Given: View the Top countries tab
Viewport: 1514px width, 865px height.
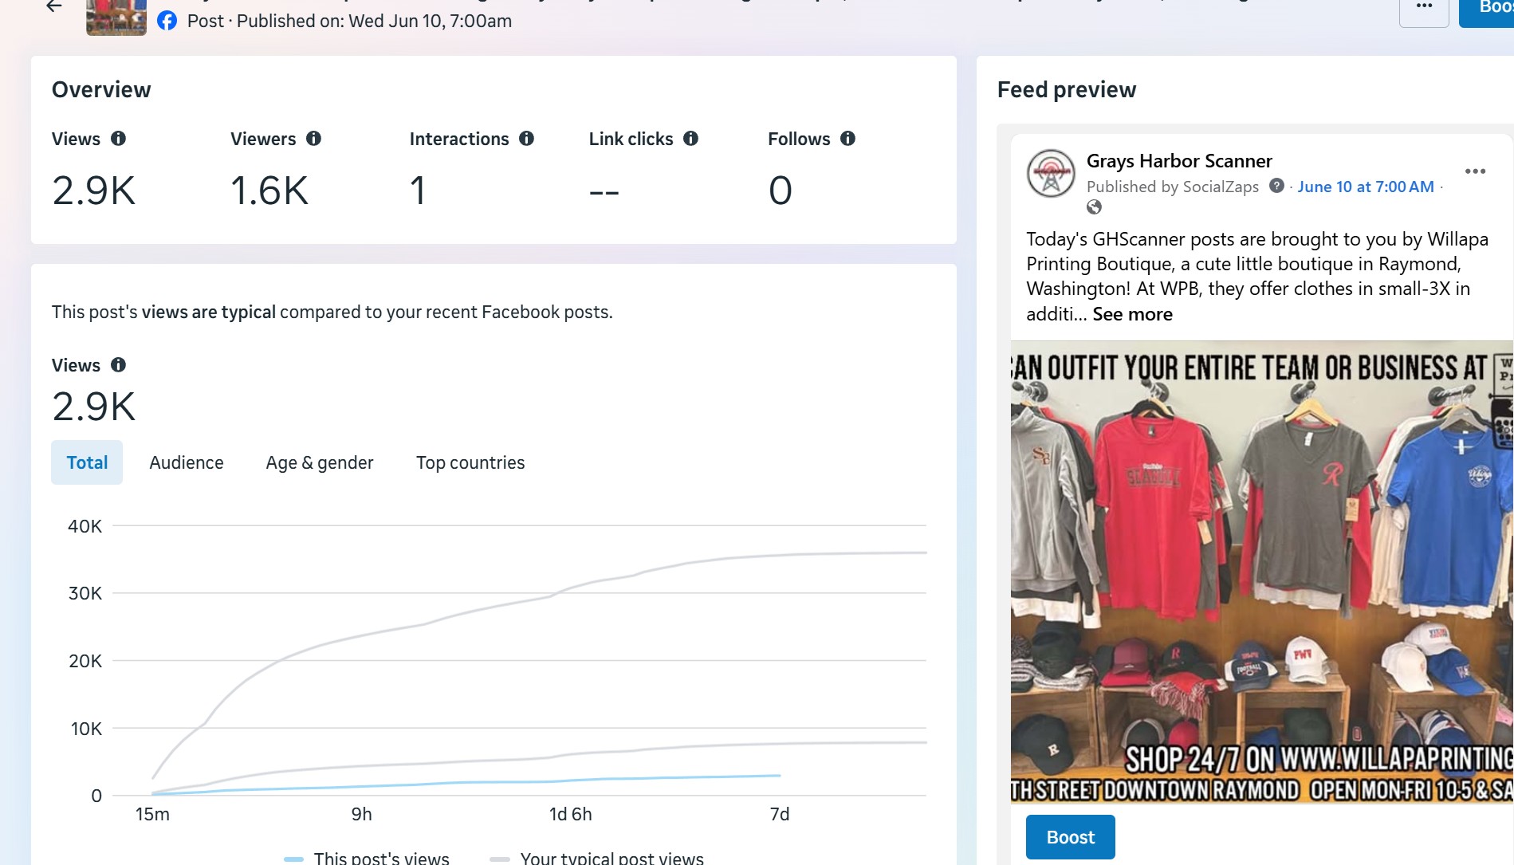Looking at the screenshot, I should [x=470, y=462].
